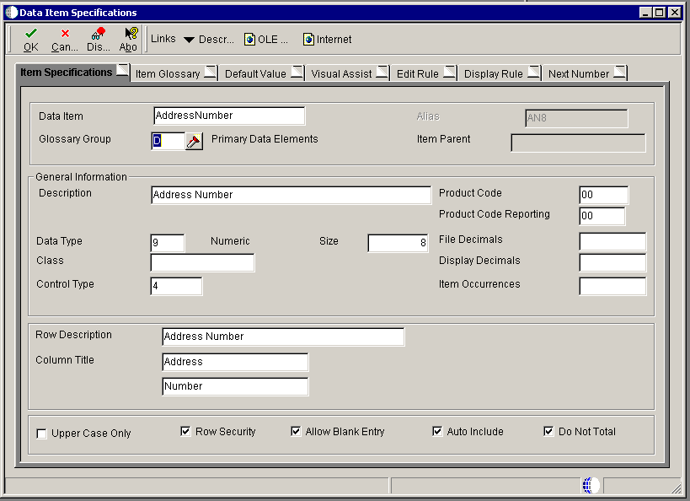Click the globe icon in status bar
This screenshot has width=690, height=501.
(591, 485)
